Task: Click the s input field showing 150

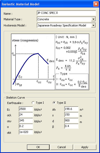Action: 71,115
